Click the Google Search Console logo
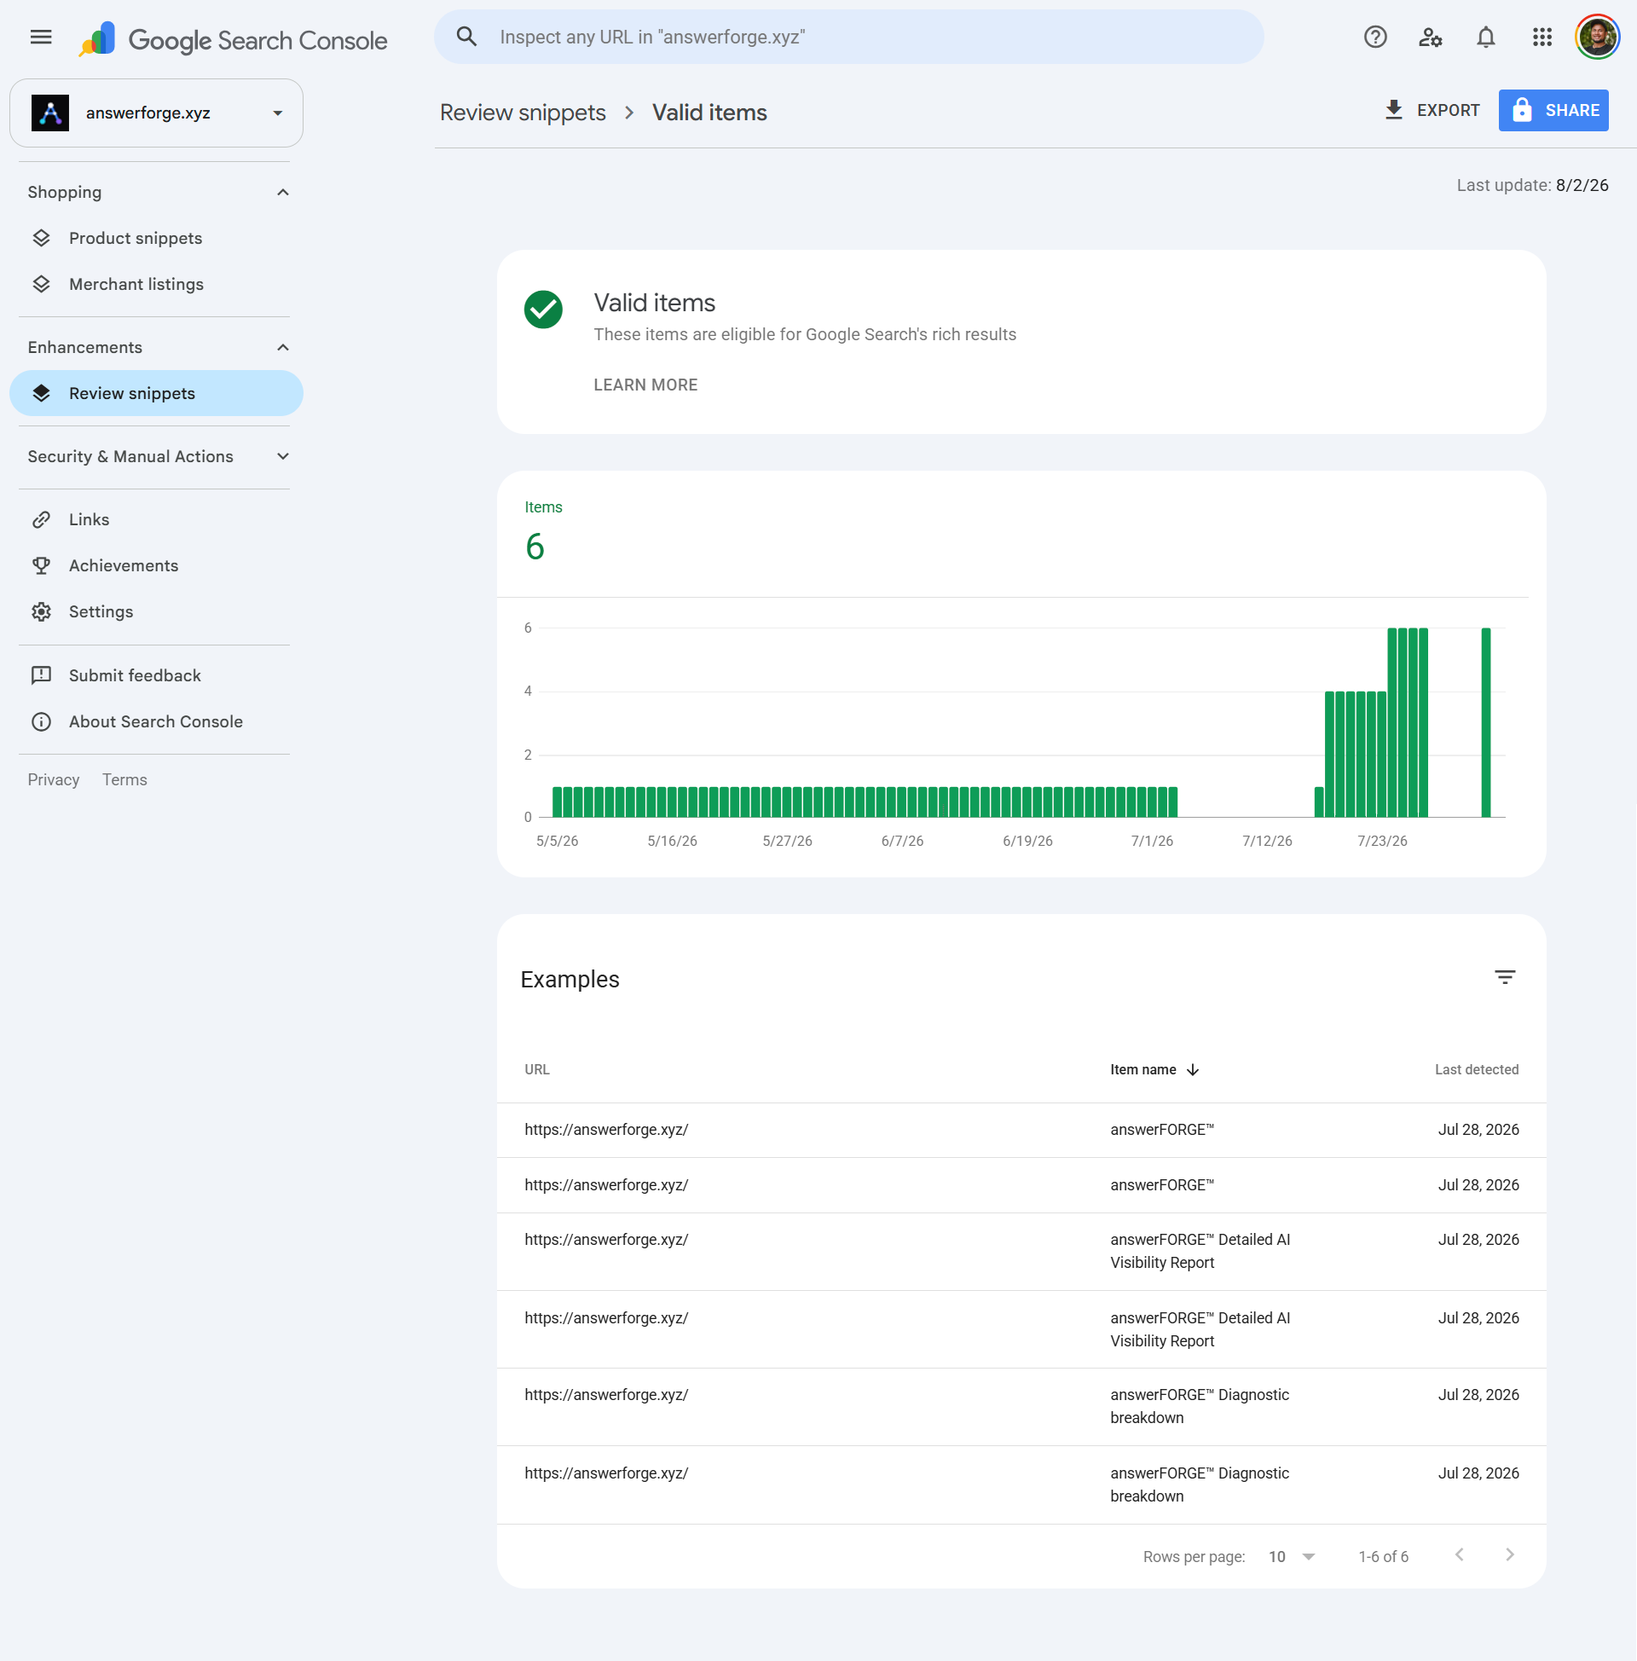This screenshot has width=1637, height=1661. (233, 38)
